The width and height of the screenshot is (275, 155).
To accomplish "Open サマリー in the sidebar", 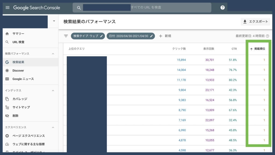I will click(x=30, y=34).
